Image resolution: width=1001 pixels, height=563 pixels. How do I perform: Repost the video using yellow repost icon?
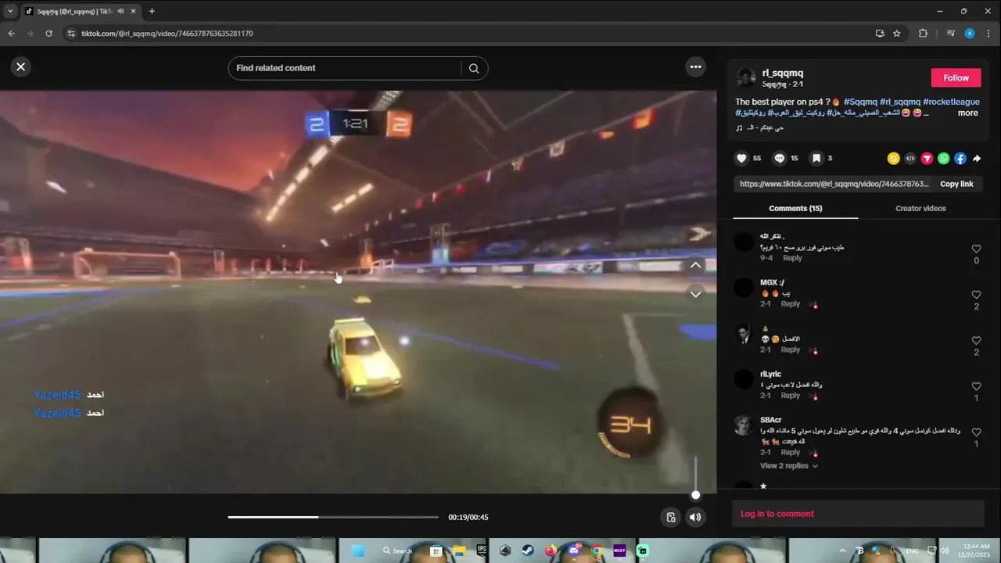click(893, 158)
